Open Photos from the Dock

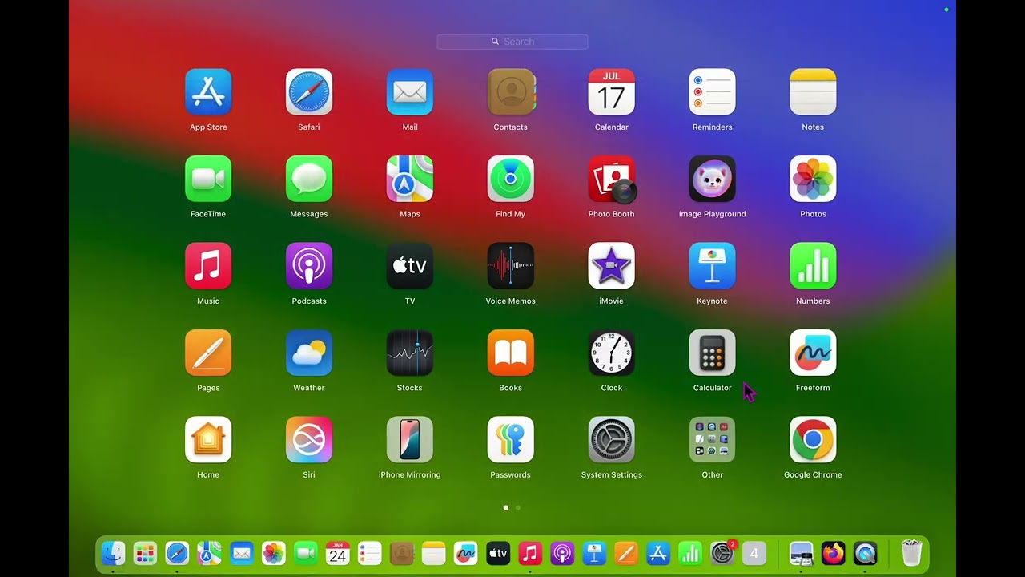pos(273,553)
